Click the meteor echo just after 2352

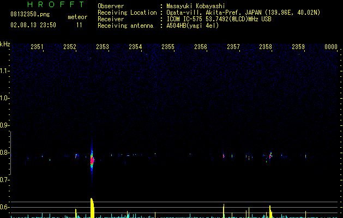(x=76, y=156)
